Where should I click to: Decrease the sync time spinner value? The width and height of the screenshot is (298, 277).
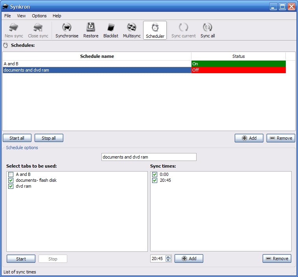coord(168,260)
